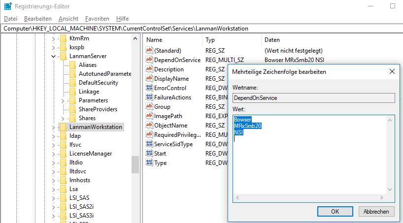This screenshot has width=403, height=223.
Task: Click the DependOnService multi-string value icon
Action: (150, 60)
